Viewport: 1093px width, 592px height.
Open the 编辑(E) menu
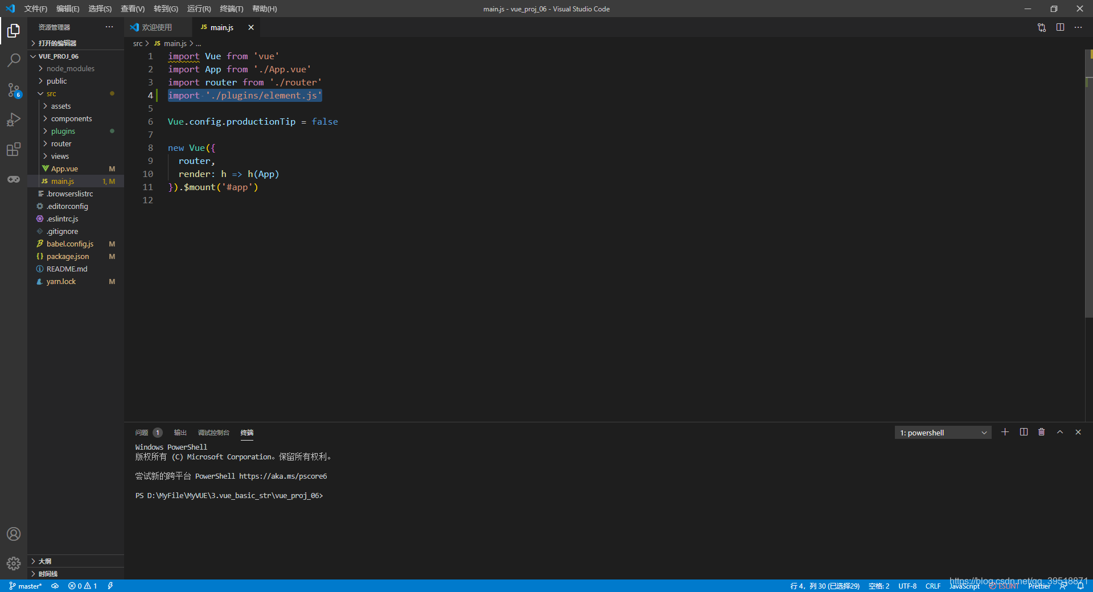68,9
